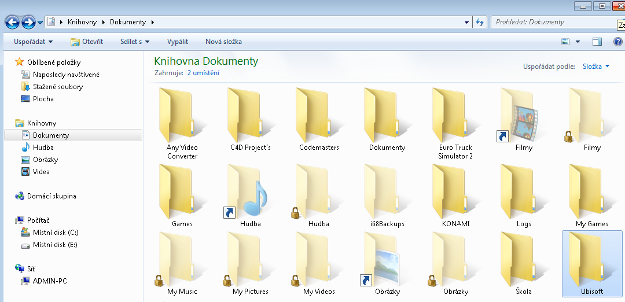Go back with the Back arrow button

[12, 22]
